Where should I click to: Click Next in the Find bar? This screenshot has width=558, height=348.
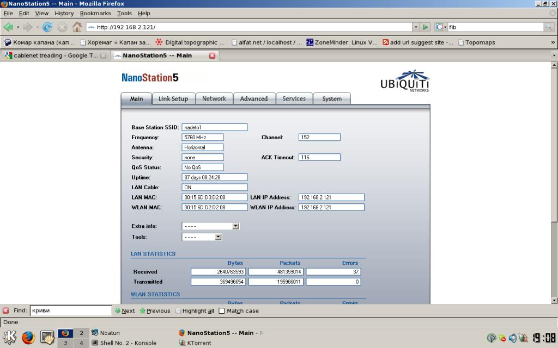125,311
